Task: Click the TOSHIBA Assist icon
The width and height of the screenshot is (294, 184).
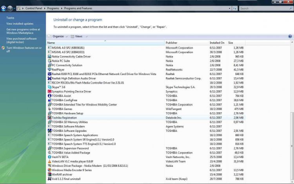Action: click(x=49, y=96)
